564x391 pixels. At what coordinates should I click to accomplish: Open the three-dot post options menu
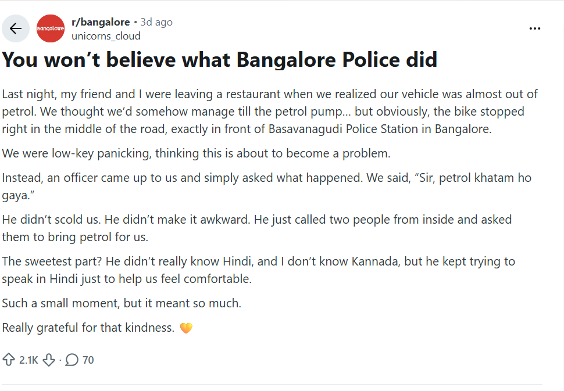(534, 28)
